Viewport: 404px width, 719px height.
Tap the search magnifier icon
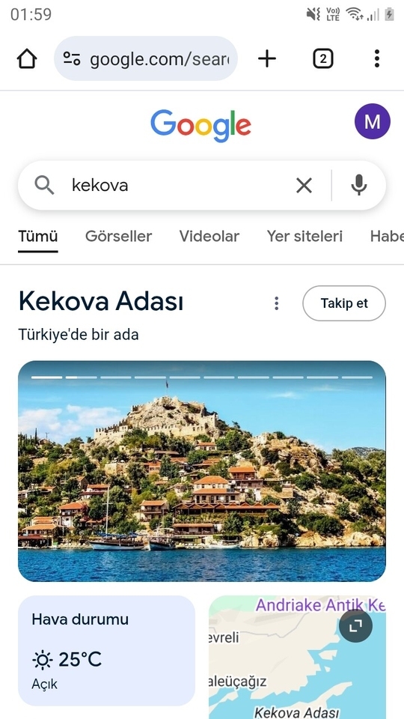click(44, 185)
